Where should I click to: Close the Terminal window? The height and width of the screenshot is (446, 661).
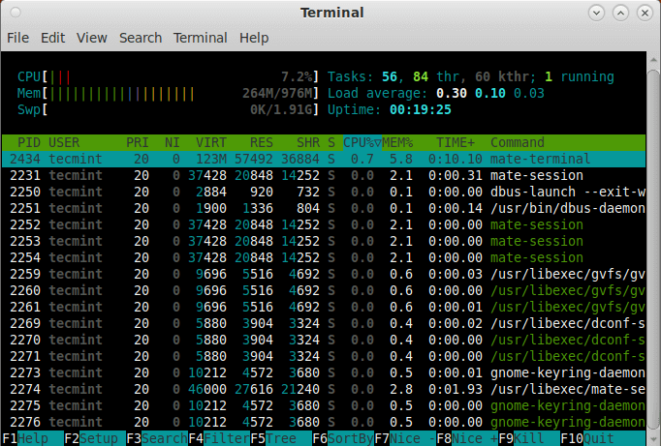coord(645,13)
